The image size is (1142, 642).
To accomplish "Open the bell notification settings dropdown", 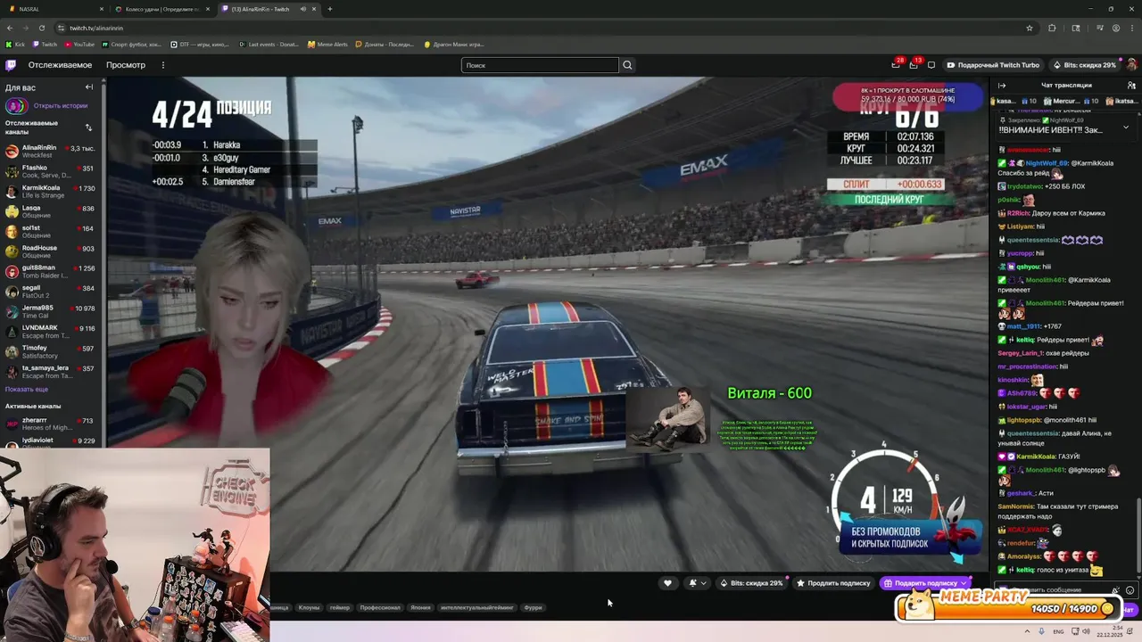I will 697,583.
